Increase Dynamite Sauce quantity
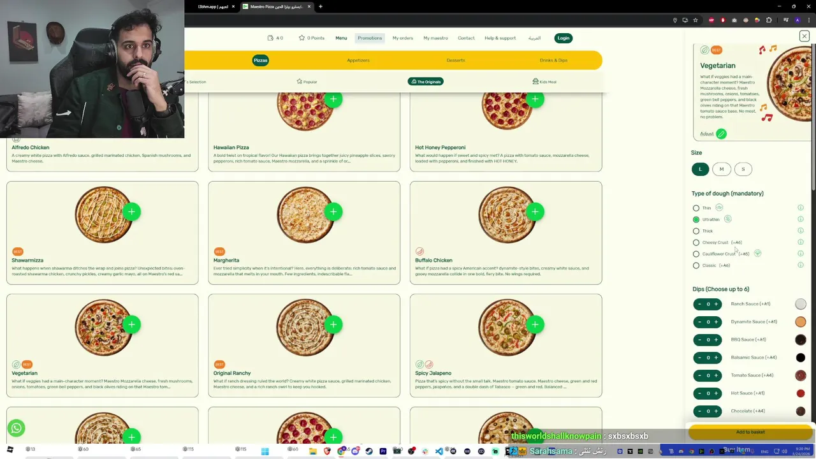This screenshot has height=459, width=816. [x=716, y=322]
